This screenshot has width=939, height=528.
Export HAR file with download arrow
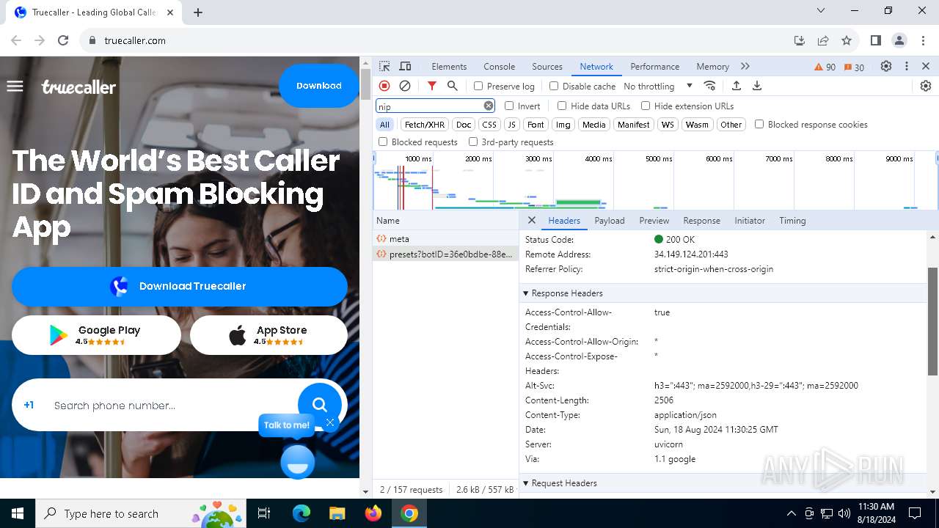pyautogui.click(x=757, y=86)
